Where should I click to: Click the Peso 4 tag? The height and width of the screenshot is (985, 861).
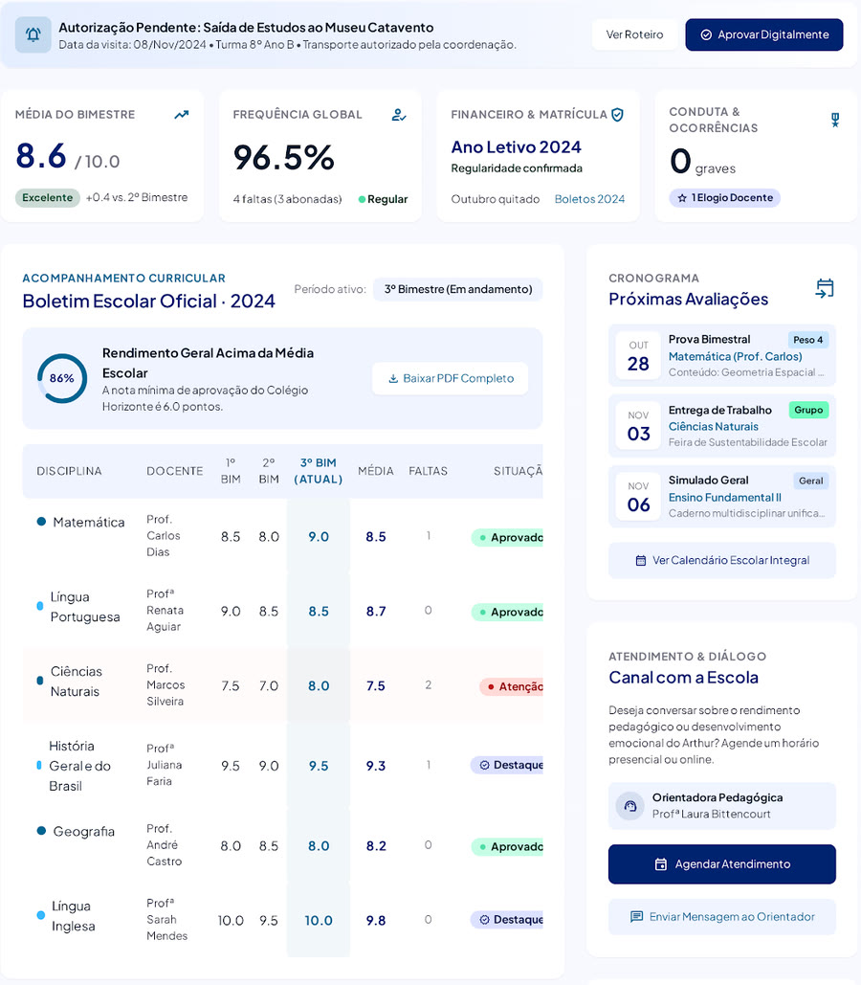point(808,340)
